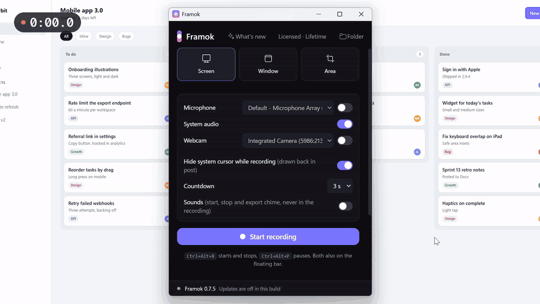This screenshot has height=304, width=540.
Task: Click the Framok title bar app icon
Action: [176, 14]
